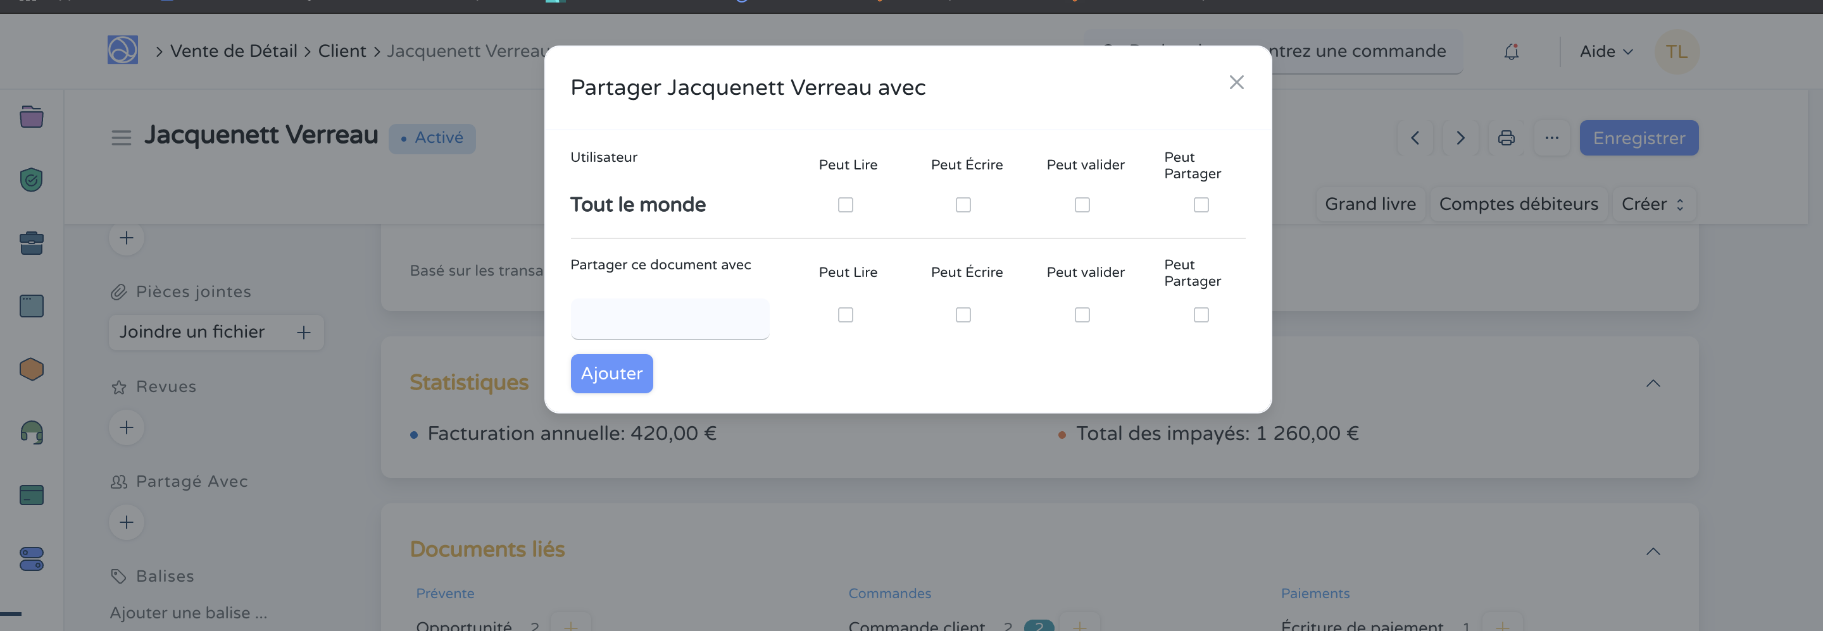Screen dimensions: 1823x631
Task: Open the hexagon module icon in the sidebar
Action: pos(30,368)
